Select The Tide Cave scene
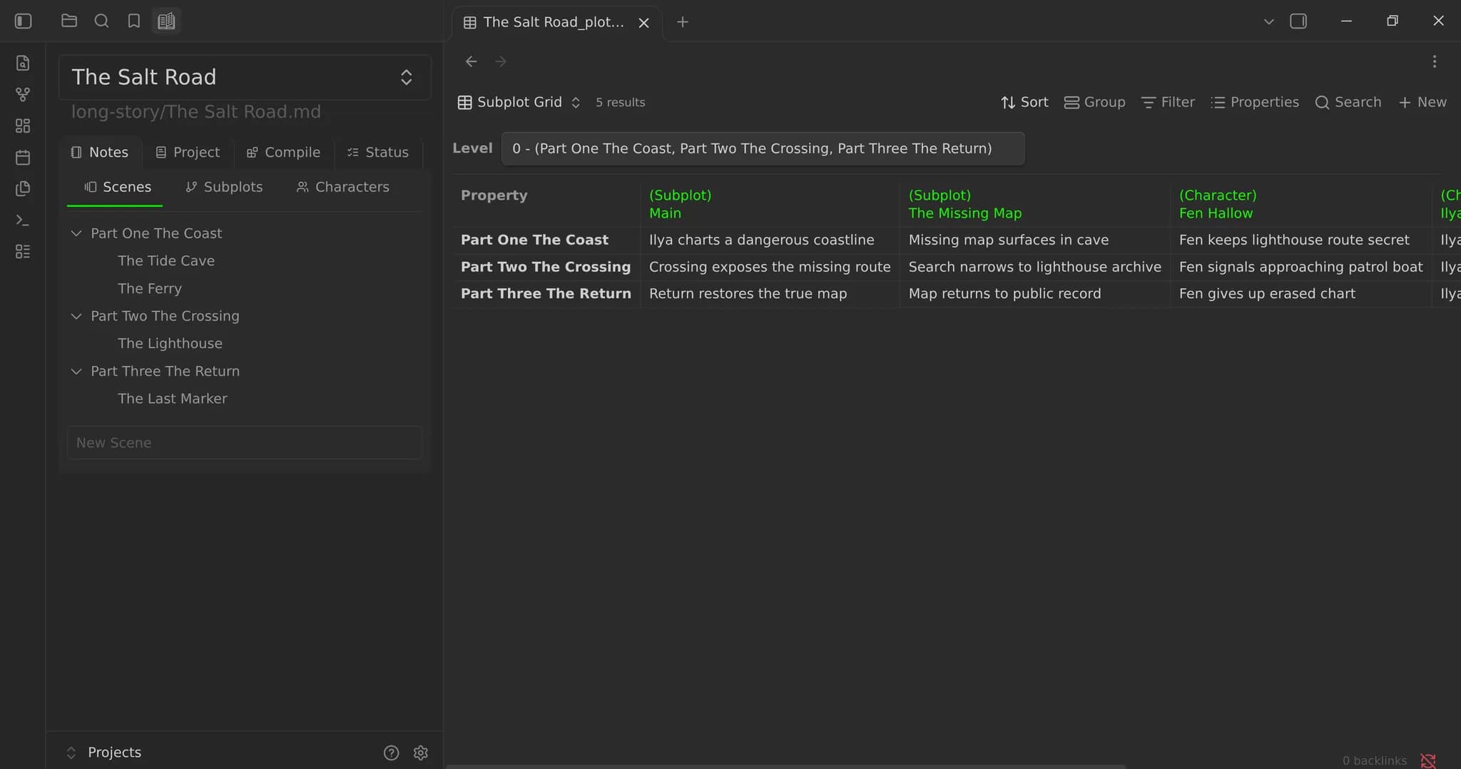The image size is (1461, 769). pos(166,261)
